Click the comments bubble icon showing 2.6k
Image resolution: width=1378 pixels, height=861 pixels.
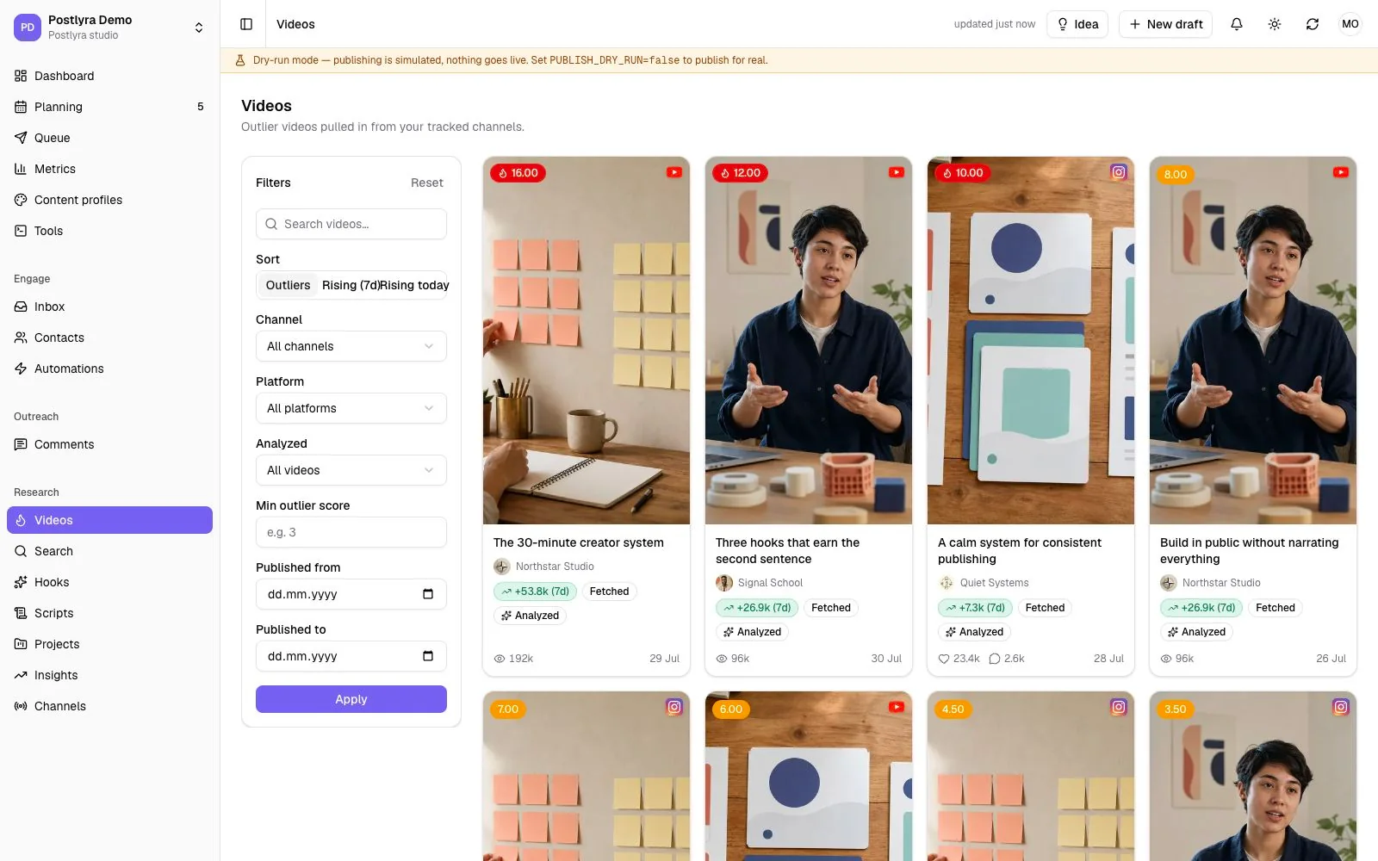coord(995,659)
